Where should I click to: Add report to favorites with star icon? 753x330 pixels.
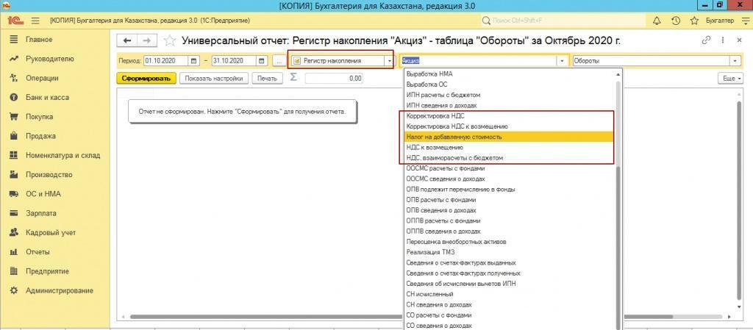(x=170, y=40)
